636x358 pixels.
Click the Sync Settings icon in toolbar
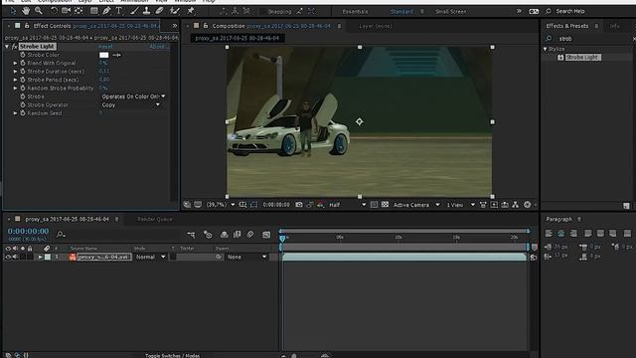tap(534, 11)
